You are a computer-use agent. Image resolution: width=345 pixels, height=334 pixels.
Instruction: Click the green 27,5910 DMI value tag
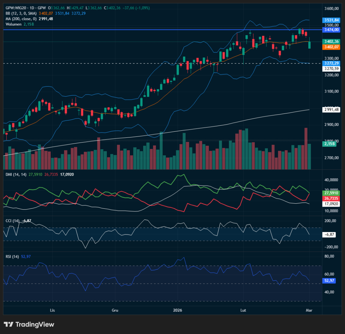coord(331,192)
